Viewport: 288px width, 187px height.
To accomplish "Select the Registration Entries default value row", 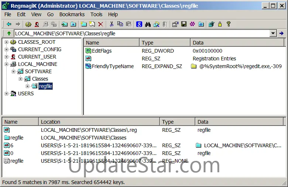I will [x=184, y=59].
